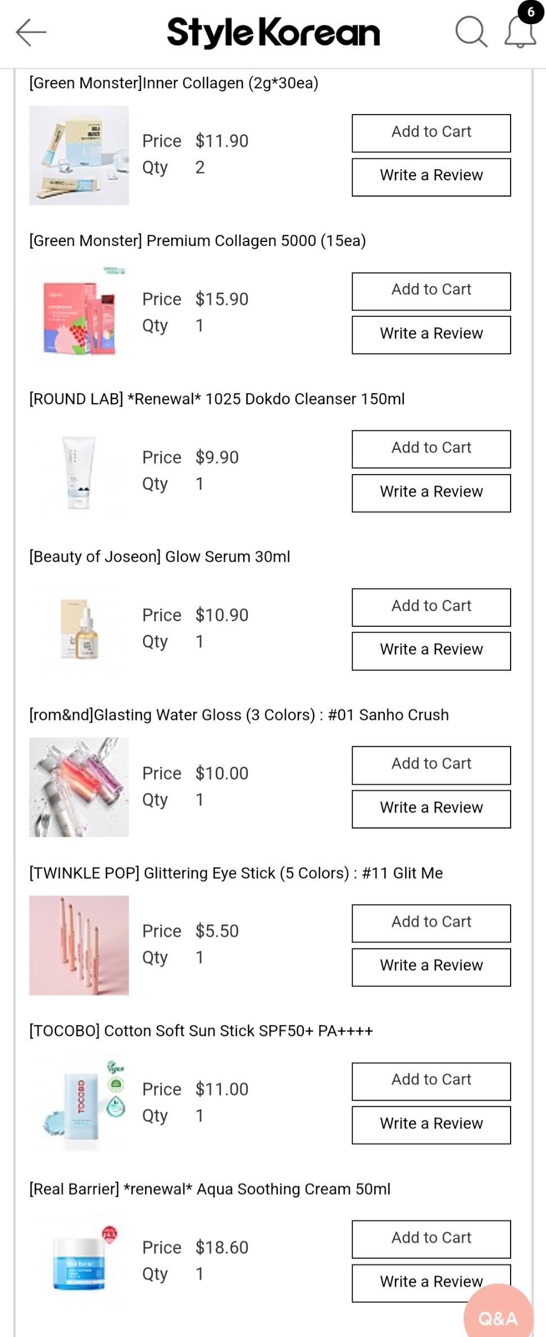Write a review for Glow Serum
The height and width of the screenshot is (1337, 546).
(x=431, y=651)
